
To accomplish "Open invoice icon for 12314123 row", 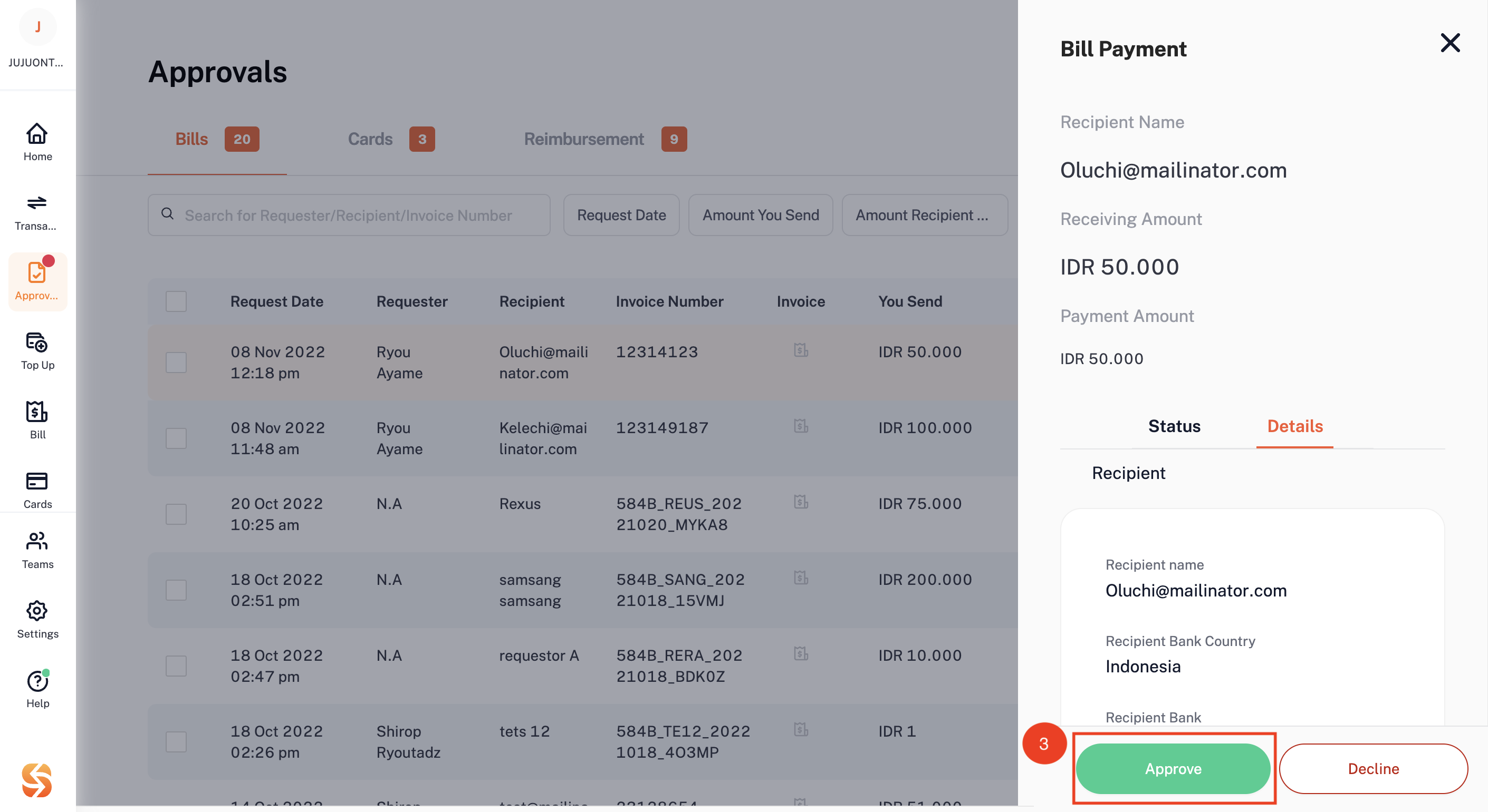I will (x=801, y=350).
